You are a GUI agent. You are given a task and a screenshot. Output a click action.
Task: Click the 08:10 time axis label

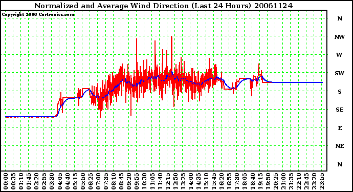click(114, 181)
